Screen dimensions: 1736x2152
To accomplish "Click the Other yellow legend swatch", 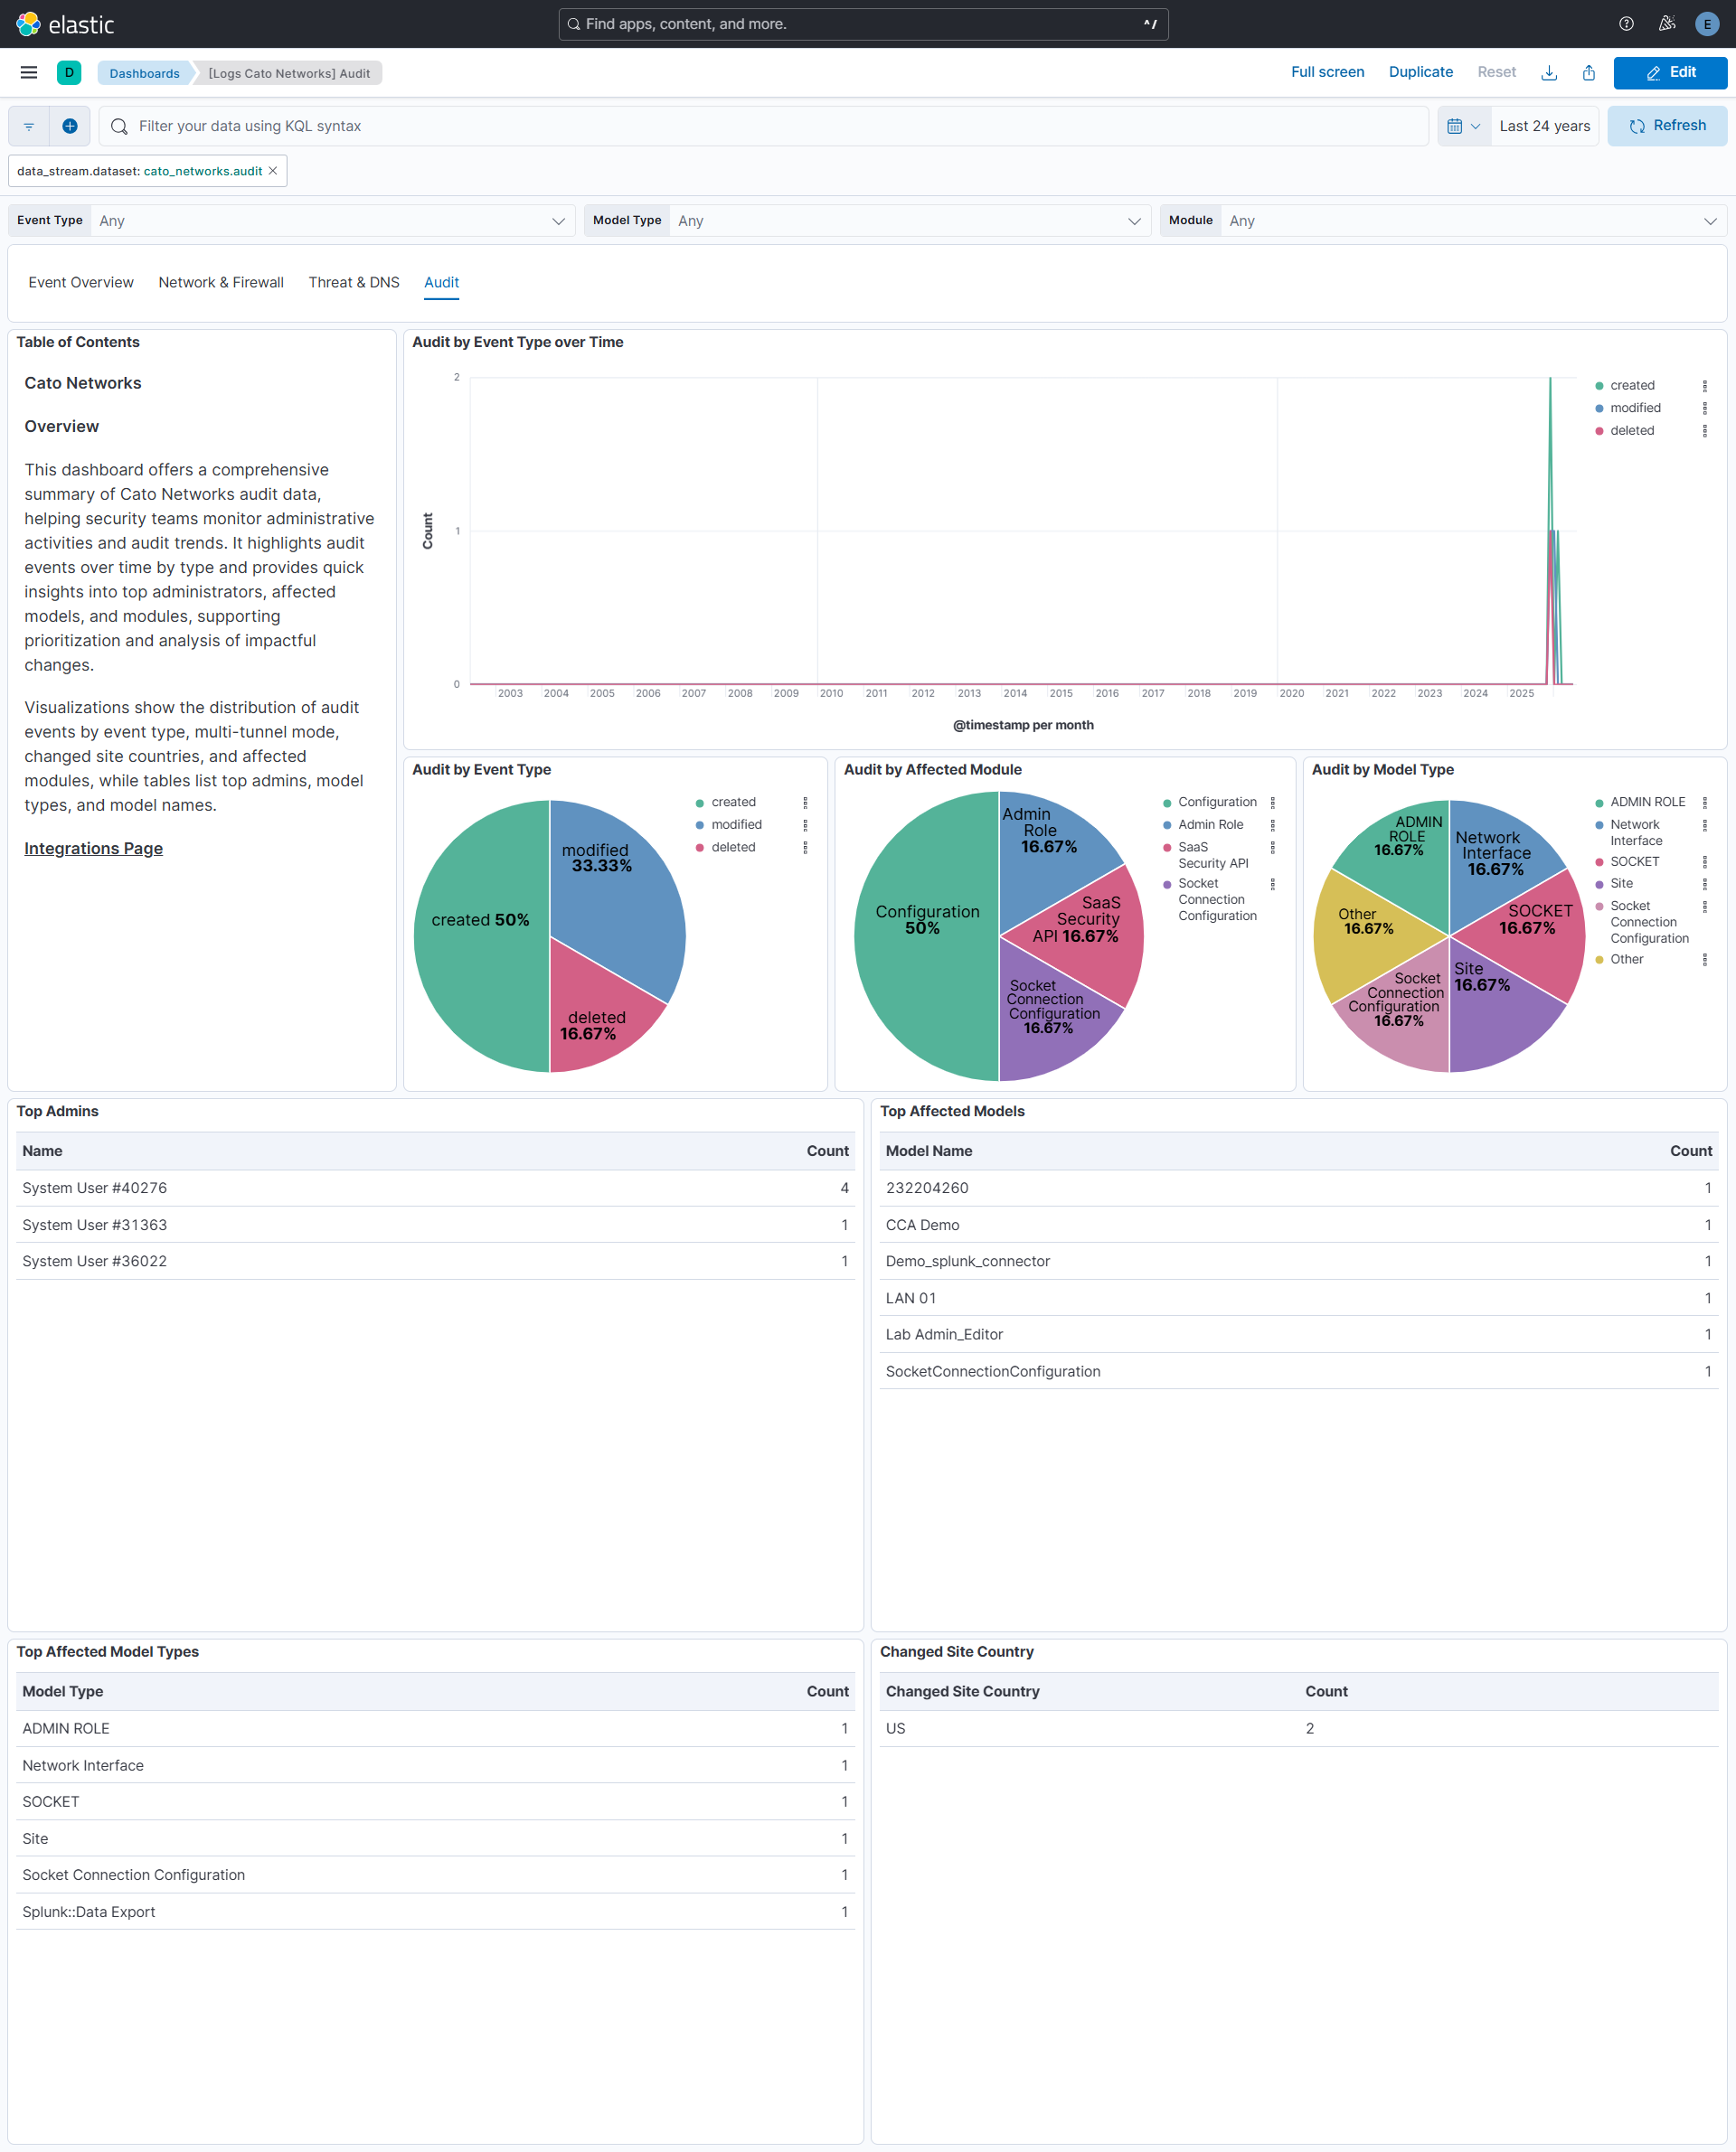I will 1599,960.
